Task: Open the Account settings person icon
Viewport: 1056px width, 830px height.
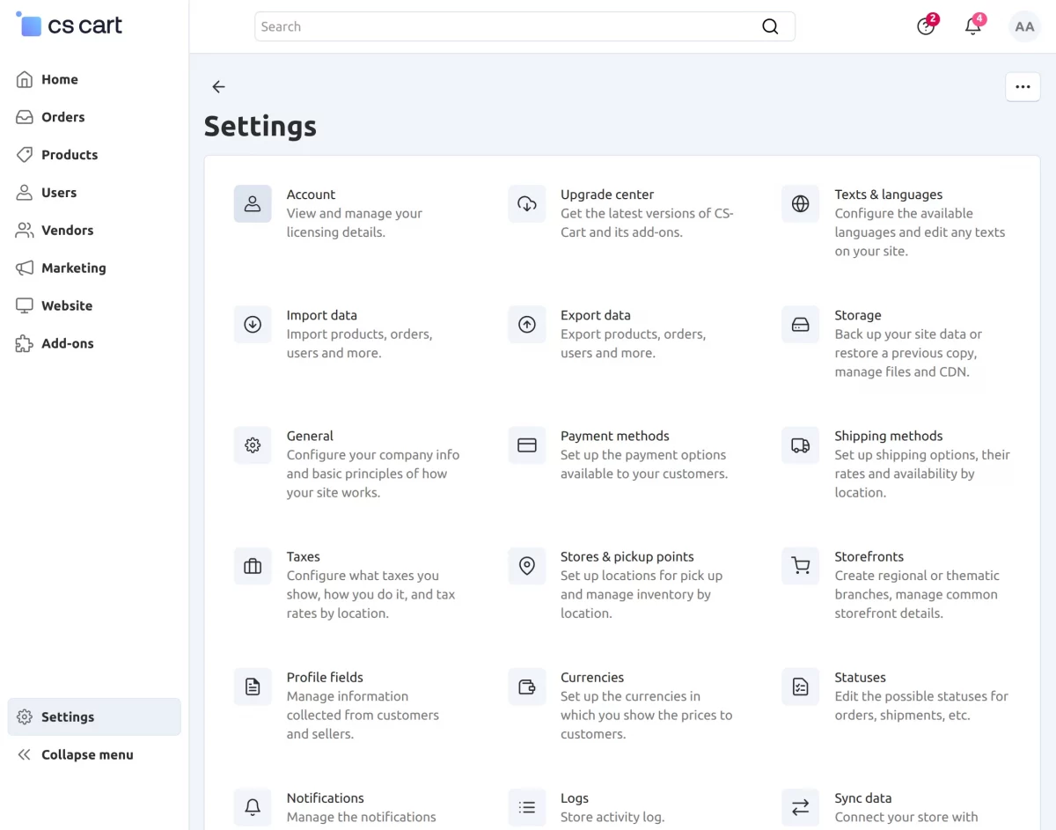Action: (253, 203)
